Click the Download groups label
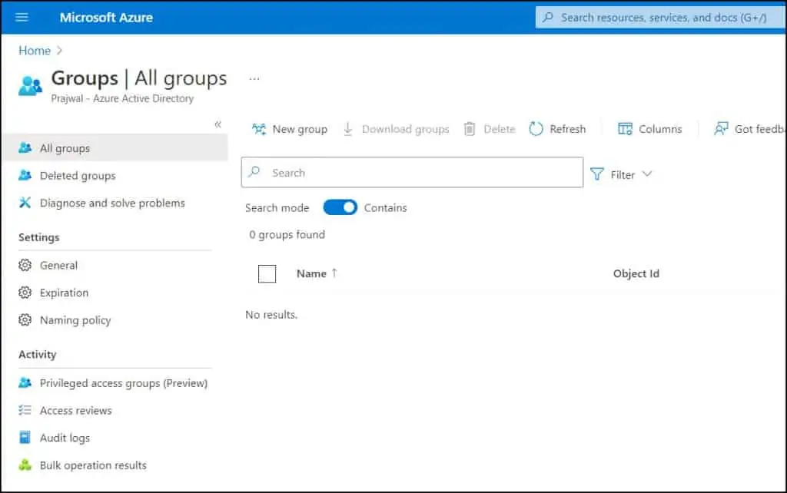 pos(405,130)
